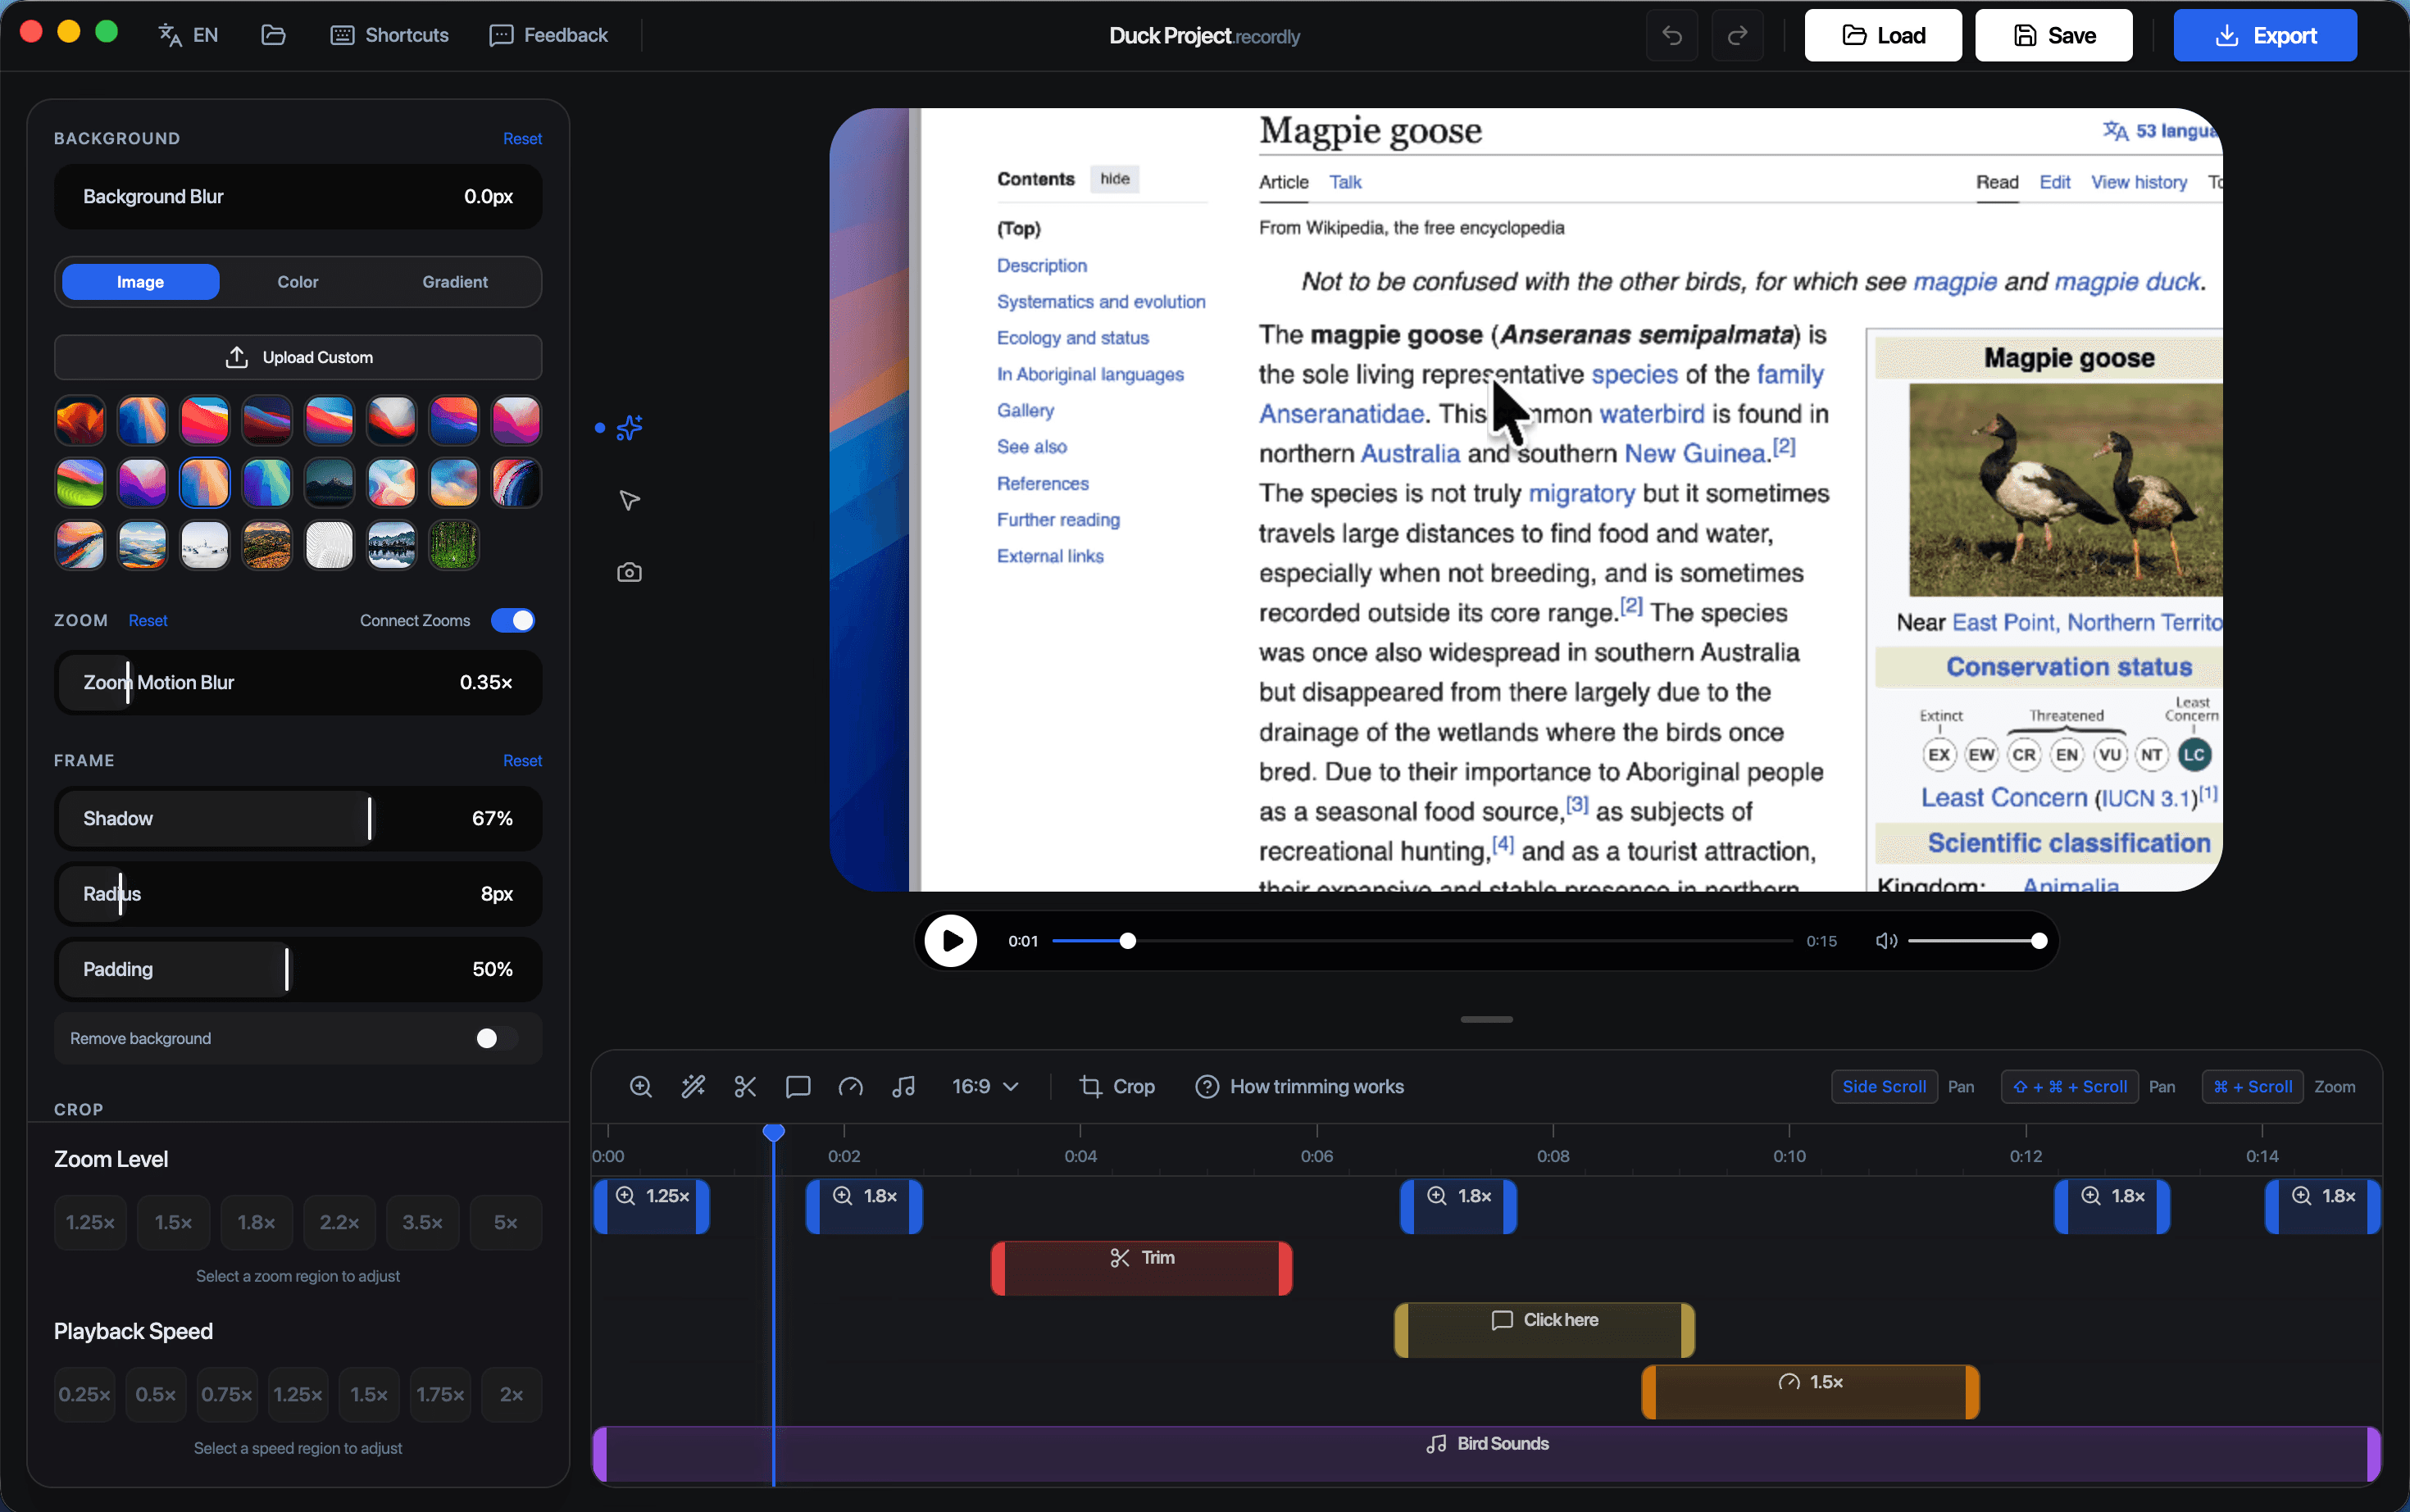Mute audio using the speaker icon
The width and height of the screenshot is (2410, 1512).
pyautogui.click(x=1885, y=941)
